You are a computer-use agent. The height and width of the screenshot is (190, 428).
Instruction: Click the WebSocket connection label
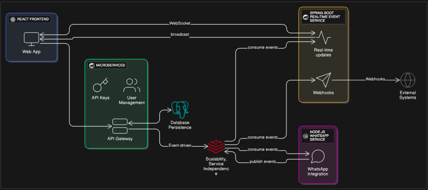[x=180, y=23]
